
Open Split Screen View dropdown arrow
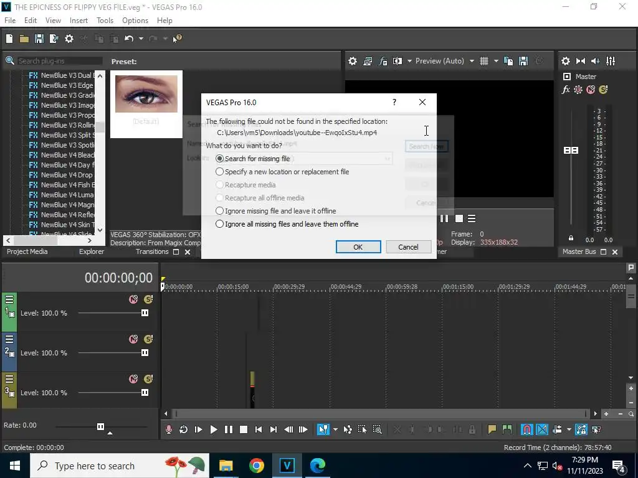click(409, 61)
